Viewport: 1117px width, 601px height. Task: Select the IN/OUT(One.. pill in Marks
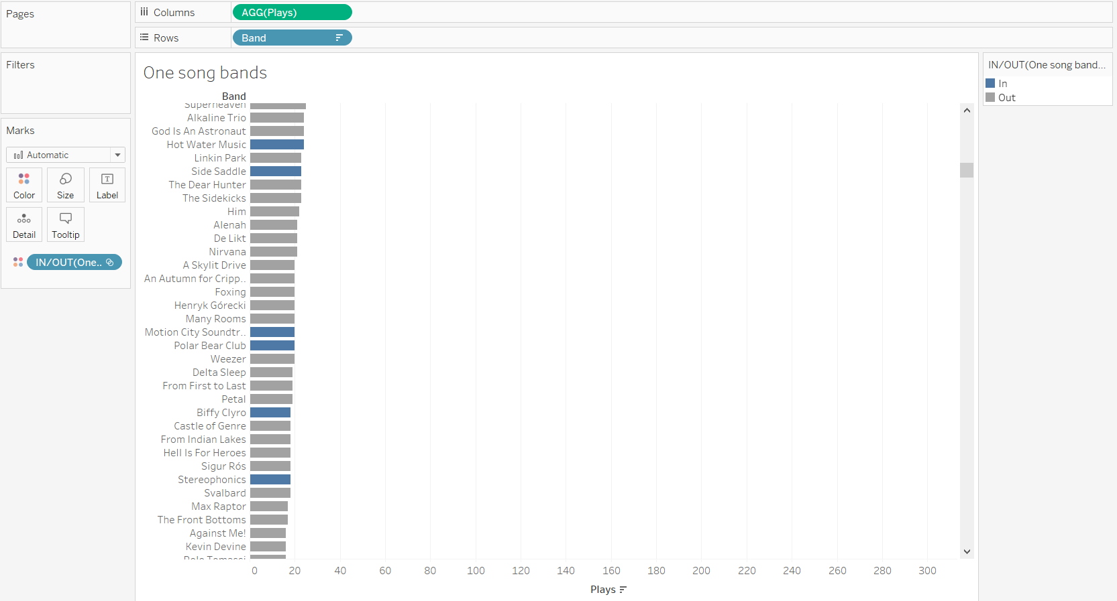(x=74, y=262)
